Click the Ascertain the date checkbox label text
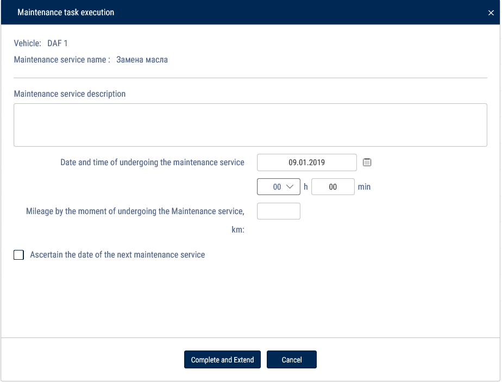The image size is (502, 382). (x=117, y=254)
